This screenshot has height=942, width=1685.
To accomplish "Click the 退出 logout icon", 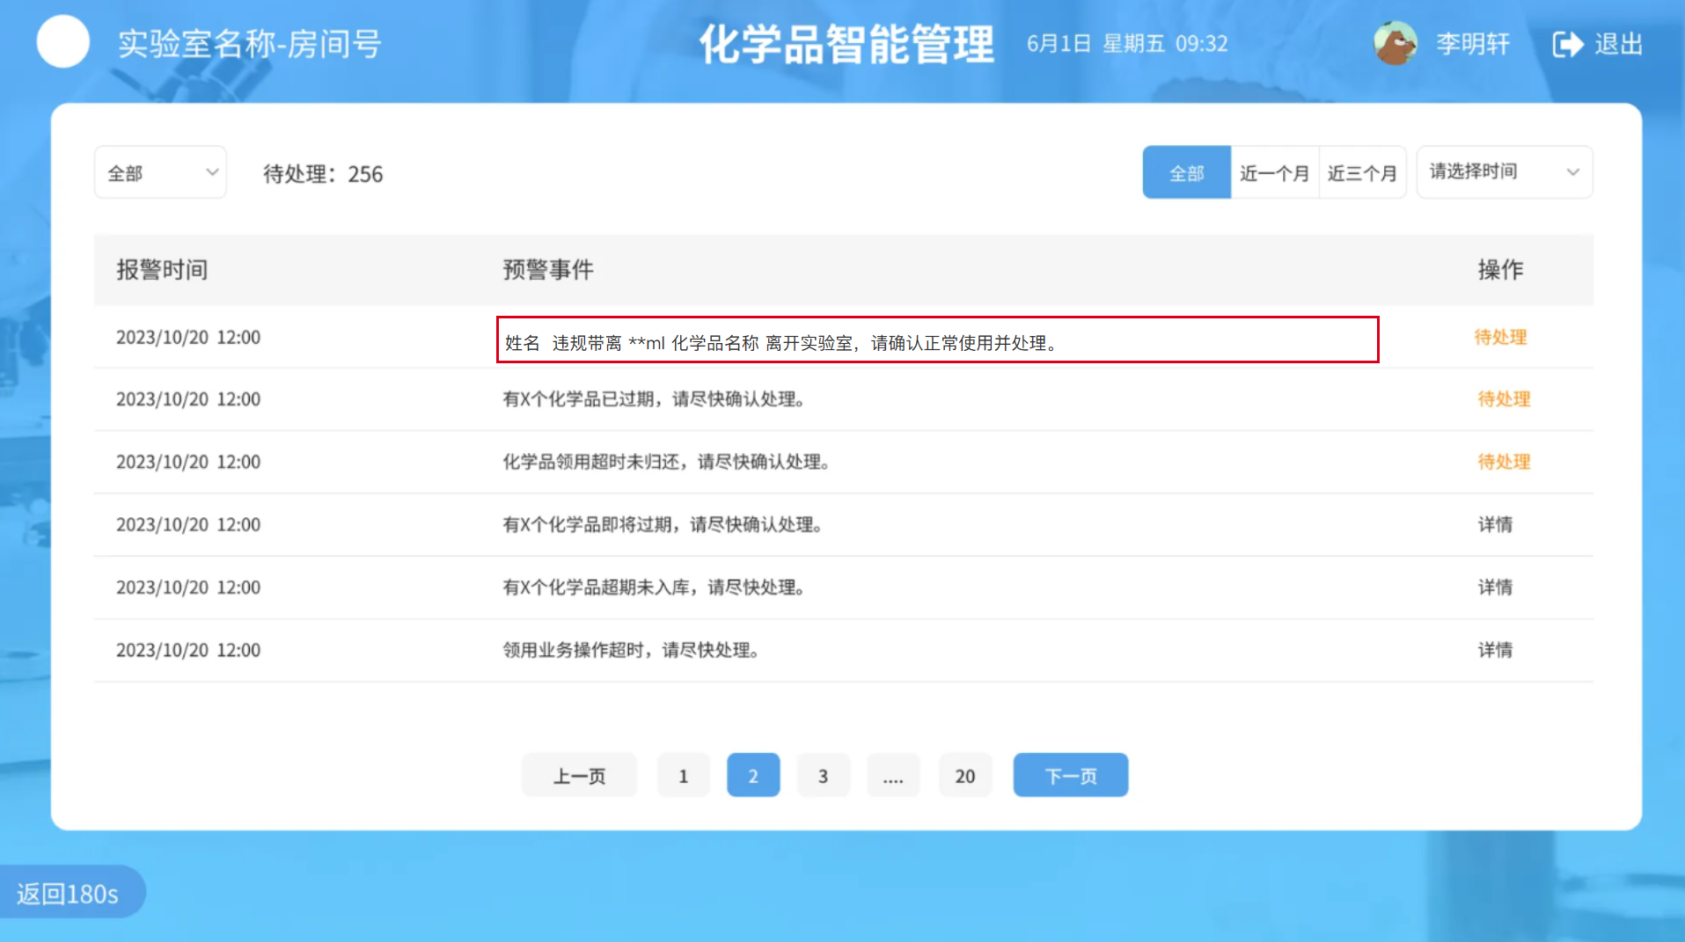I will [1567, 44].
